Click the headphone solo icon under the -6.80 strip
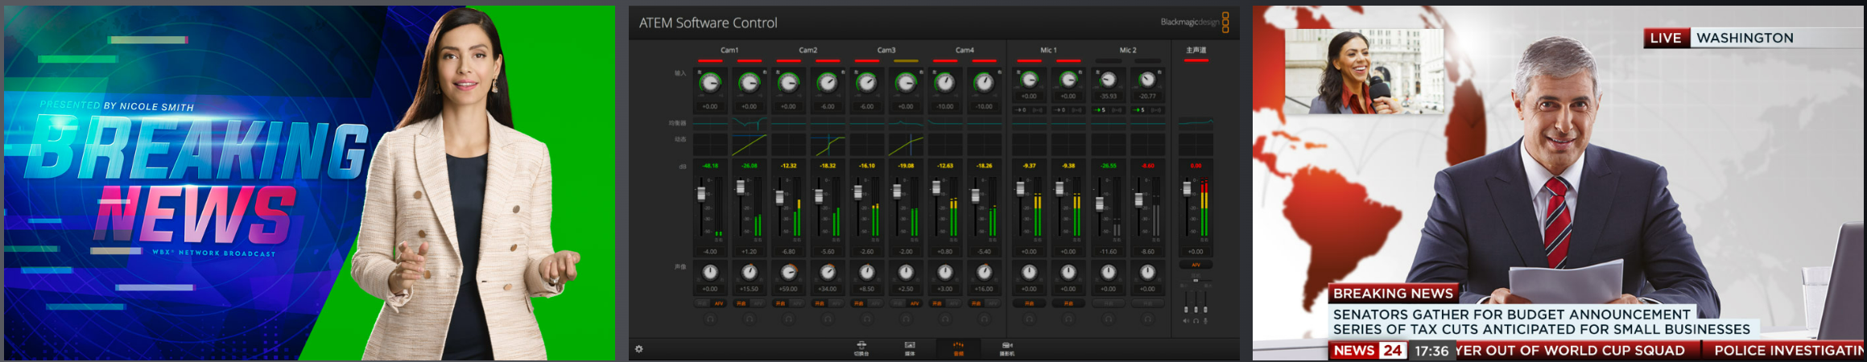The width and height of the screenshot is (1867, 362). pyautogui.click(x=788, y=319)
